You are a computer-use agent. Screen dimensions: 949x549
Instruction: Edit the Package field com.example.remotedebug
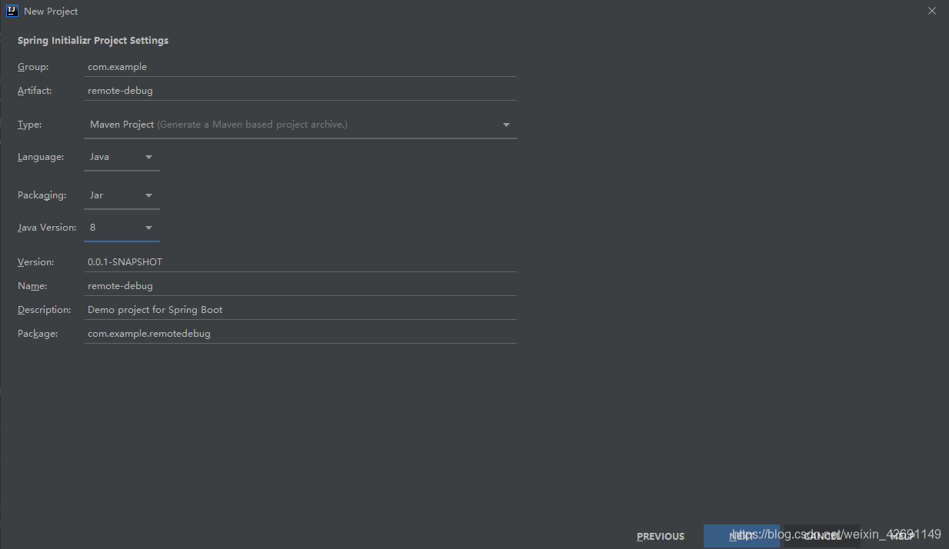tap(301, 334)
